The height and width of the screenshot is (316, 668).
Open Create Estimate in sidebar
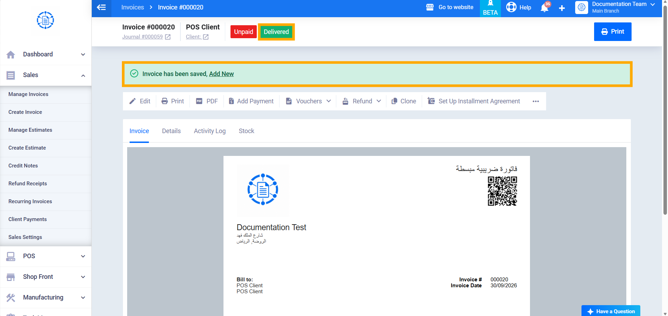point(46,148)
